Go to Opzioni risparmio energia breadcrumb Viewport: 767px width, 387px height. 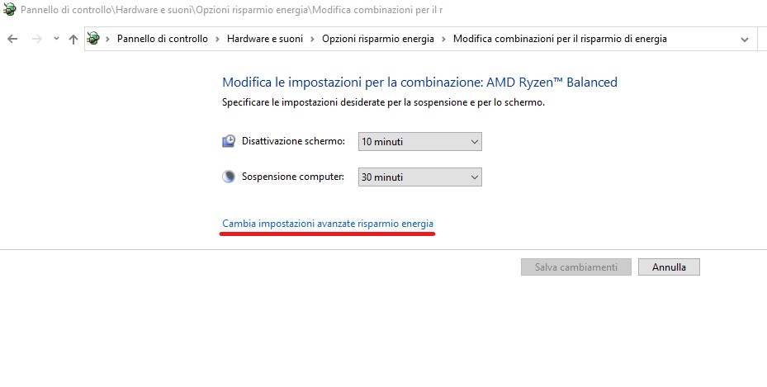click(x=377, y=39)
